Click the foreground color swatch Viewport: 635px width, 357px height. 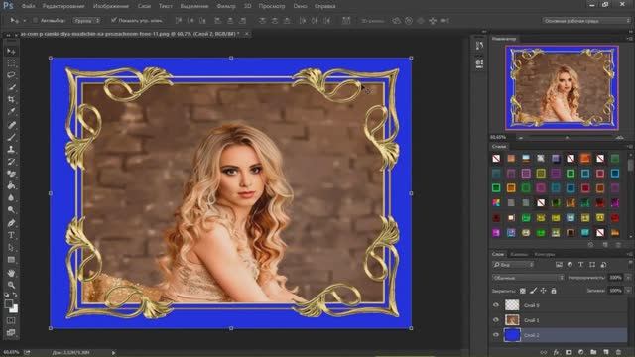point(9,304)
